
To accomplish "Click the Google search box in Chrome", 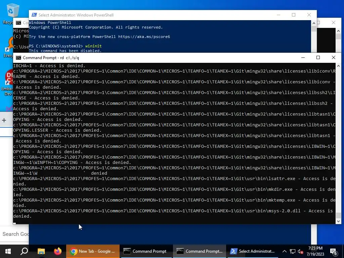I will coord(14,234).
